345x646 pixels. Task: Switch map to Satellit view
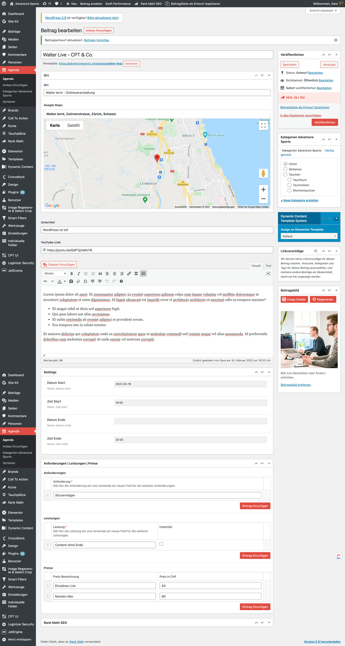point(73,125)
